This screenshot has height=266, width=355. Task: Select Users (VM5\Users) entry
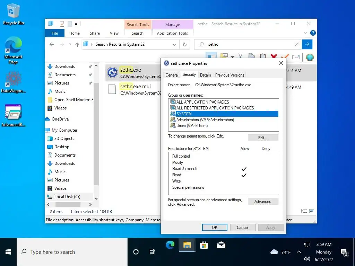(192, 125)
